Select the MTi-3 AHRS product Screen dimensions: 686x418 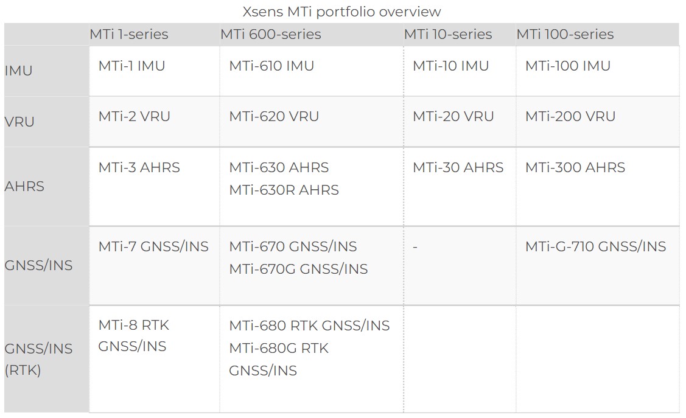click(139, 167)
